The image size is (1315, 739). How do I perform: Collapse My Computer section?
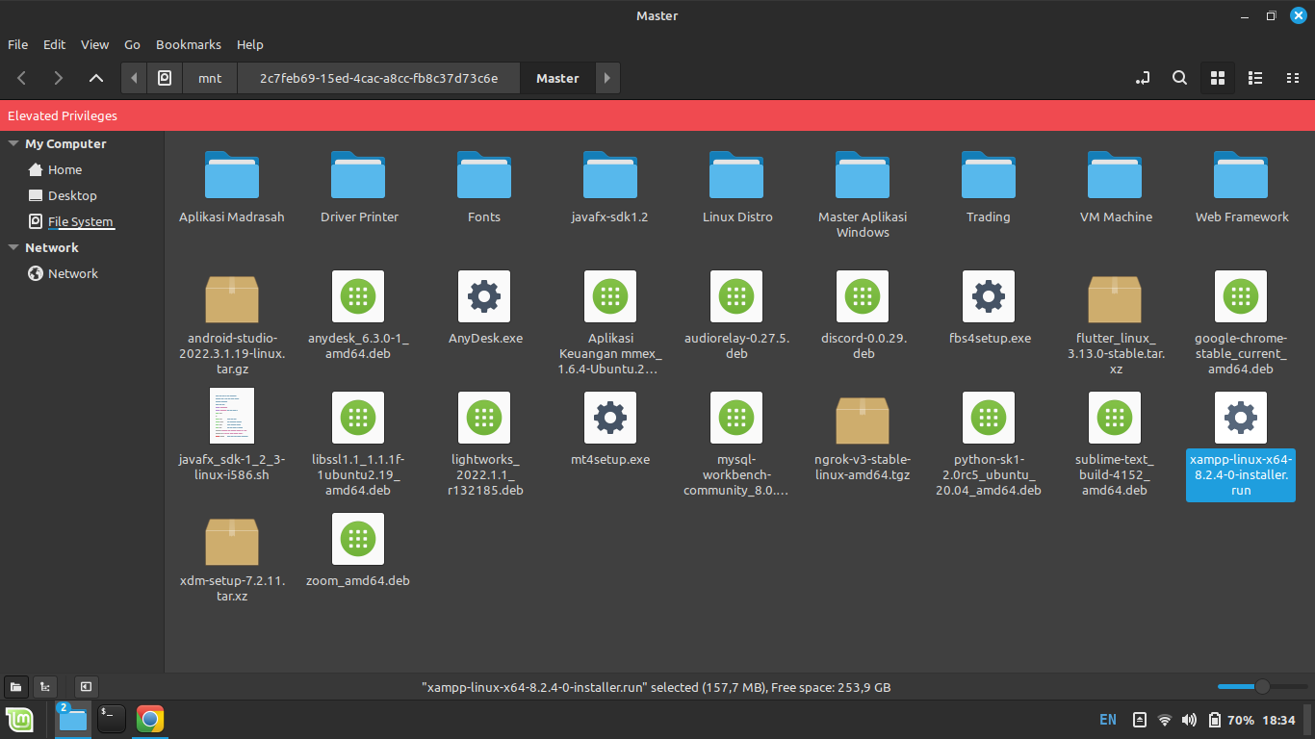pyautogui.click(x=13, y=143)
